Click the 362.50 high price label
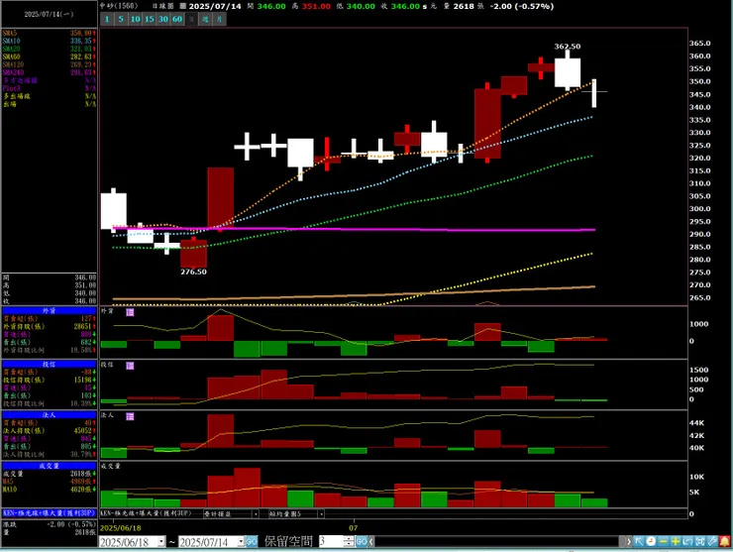The image size is (733, 552). 568,47
